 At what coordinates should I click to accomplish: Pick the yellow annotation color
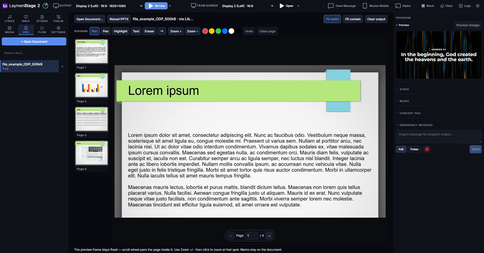click(212, 31)
